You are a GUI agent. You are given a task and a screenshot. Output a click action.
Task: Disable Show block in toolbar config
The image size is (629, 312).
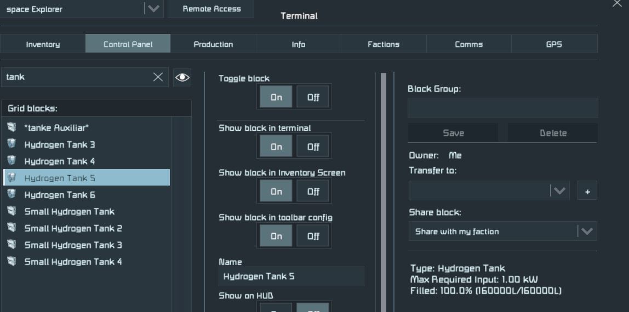click(313, 236)
